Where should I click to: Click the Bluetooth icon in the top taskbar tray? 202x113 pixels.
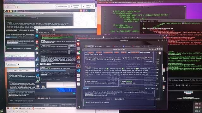[x=86, y=10]
